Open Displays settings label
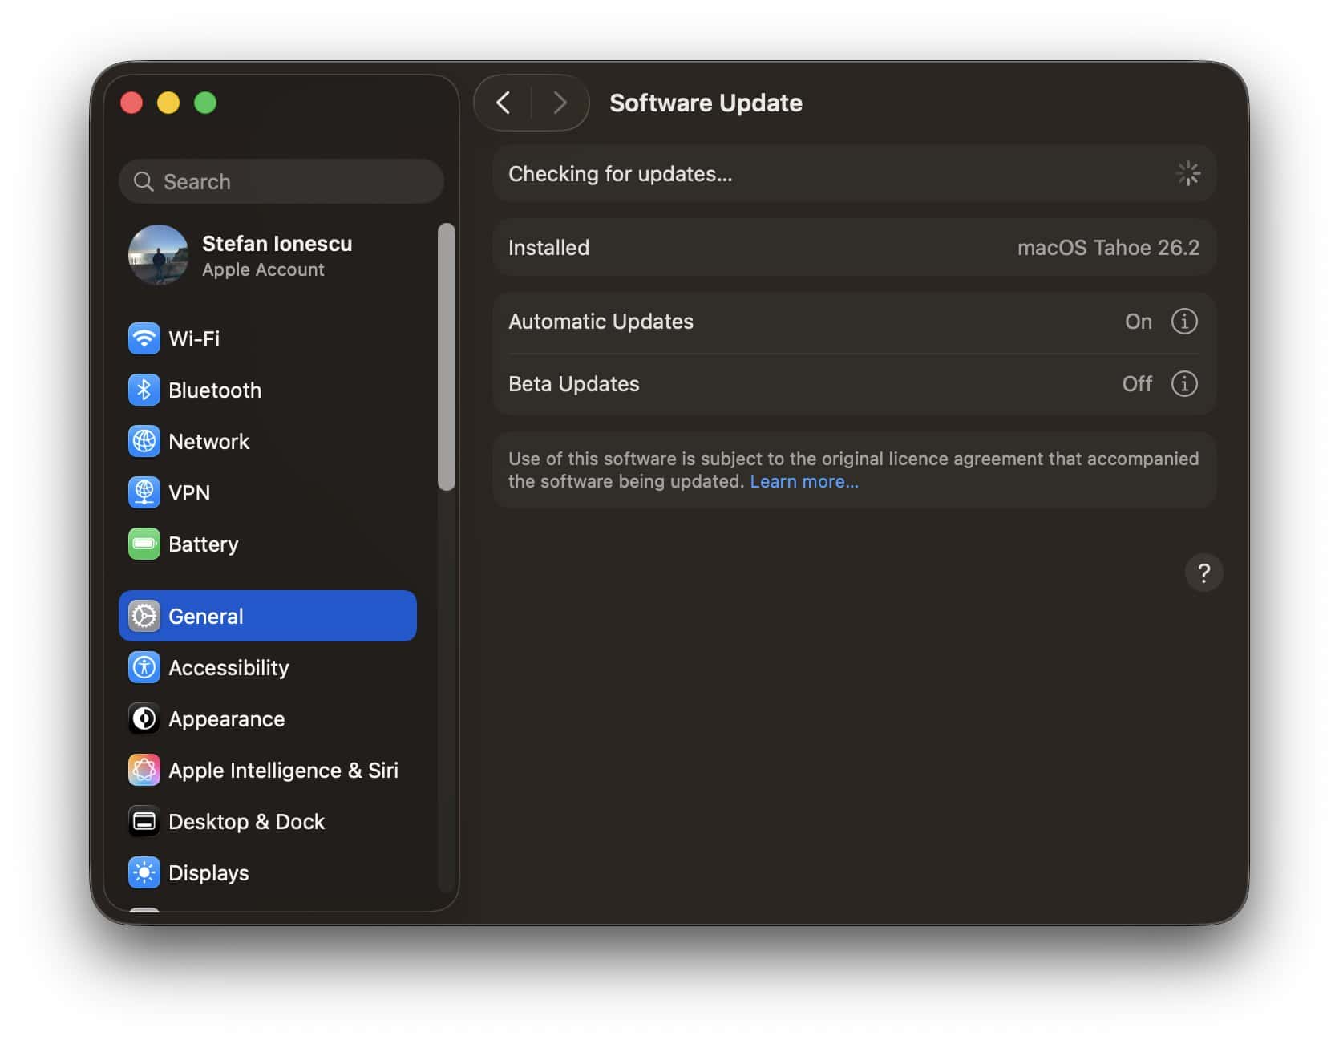1339x1044 pixels. (x=208, y=873)
